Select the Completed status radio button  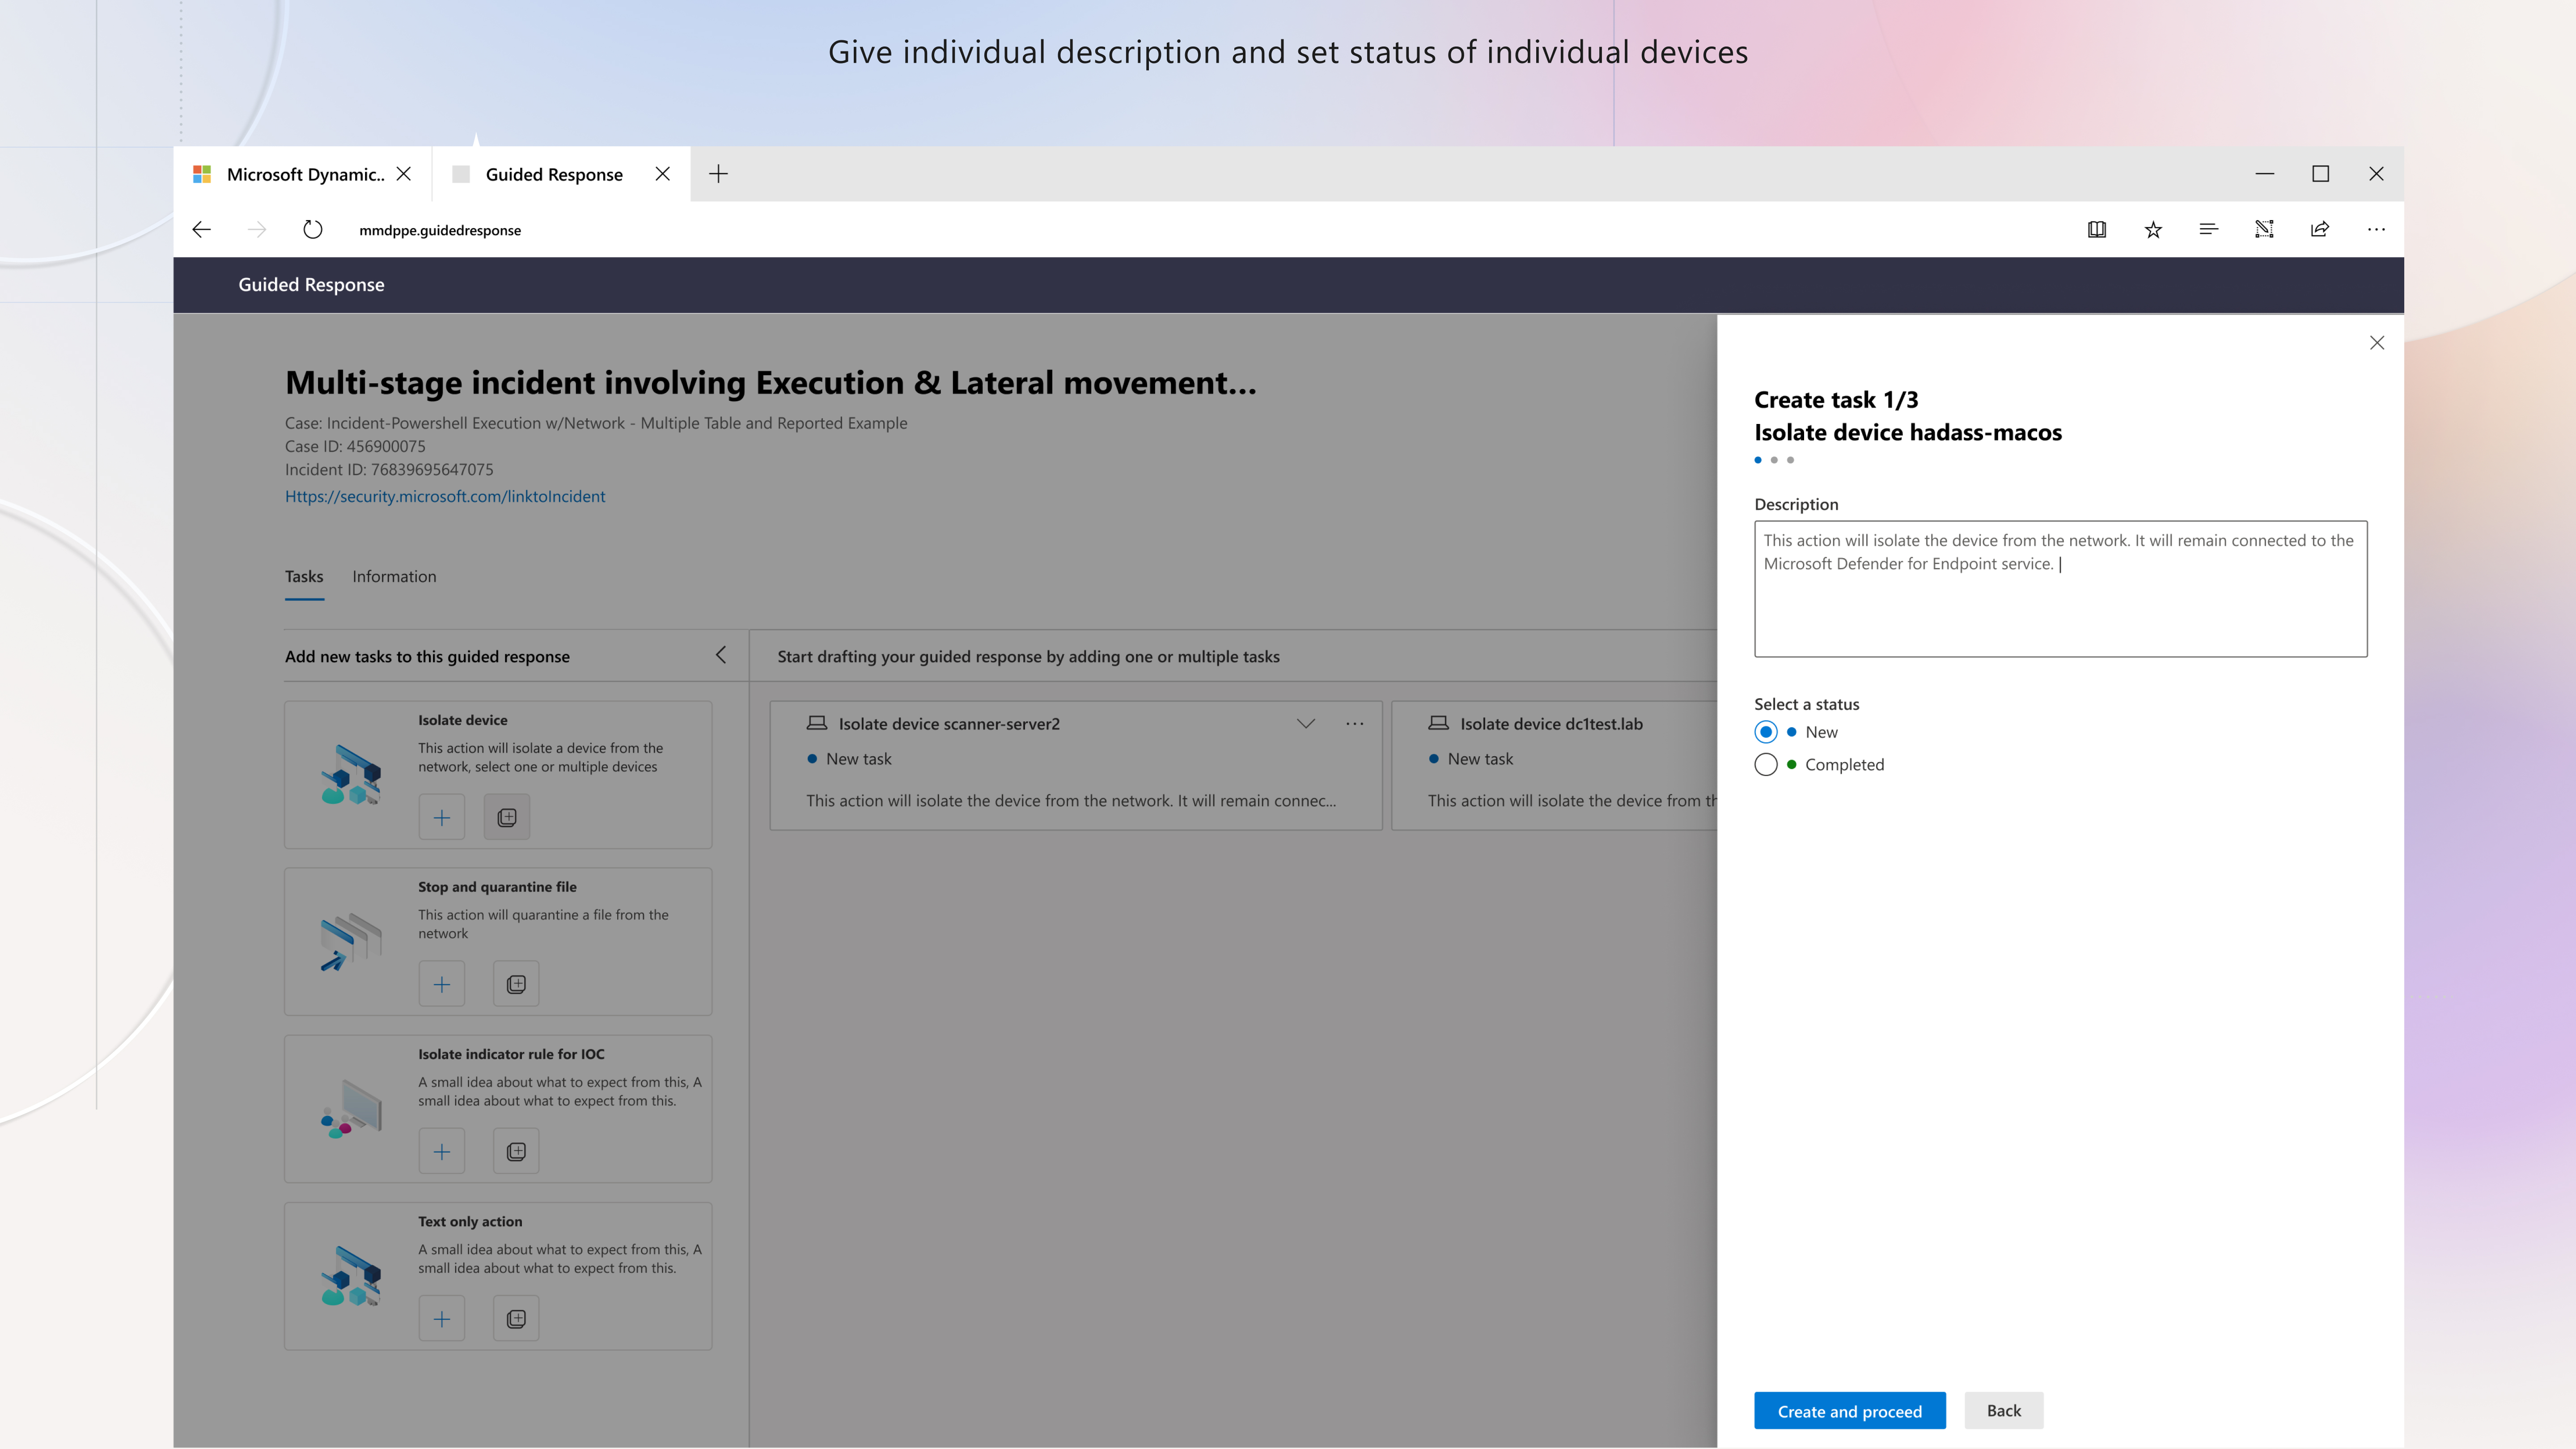coord(1766,765)
